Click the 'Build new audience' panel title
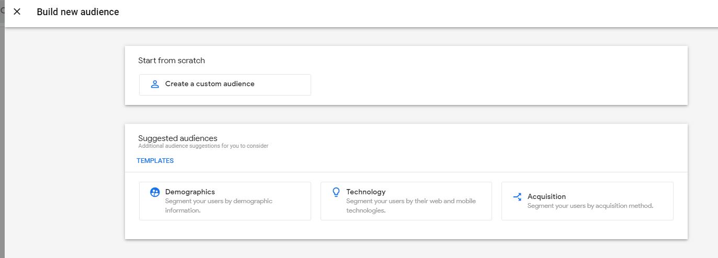 click(x=78, y=11)
